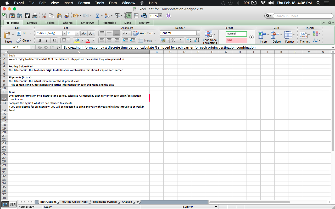Toggle formula bar fx button in toolbar

129,16
